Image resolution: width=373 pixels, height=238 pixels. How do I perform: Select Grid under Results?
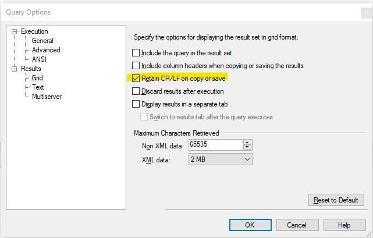[37, 78]
